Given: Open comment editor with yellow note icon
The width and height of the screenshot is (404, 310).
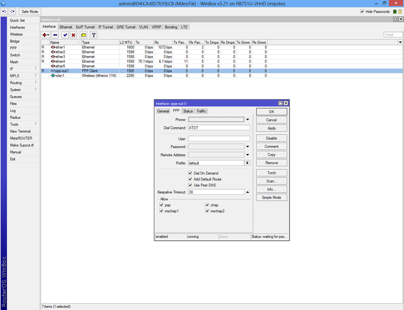Looking at the screenshot, I should [83, 35].
